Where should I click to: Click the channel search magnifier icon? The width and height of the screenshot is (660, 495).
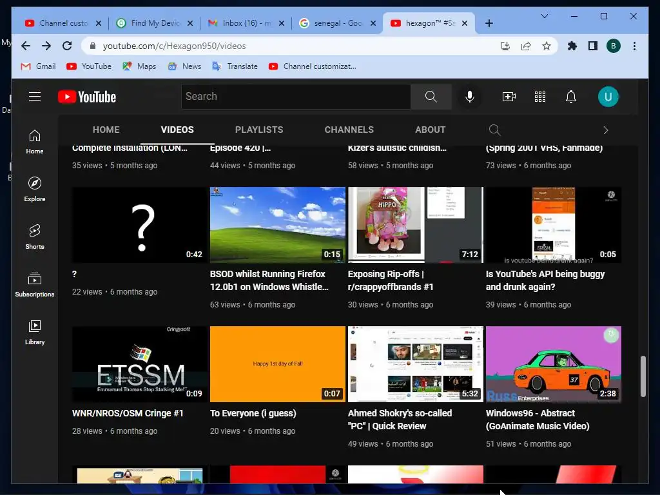[x=494, y=130]
